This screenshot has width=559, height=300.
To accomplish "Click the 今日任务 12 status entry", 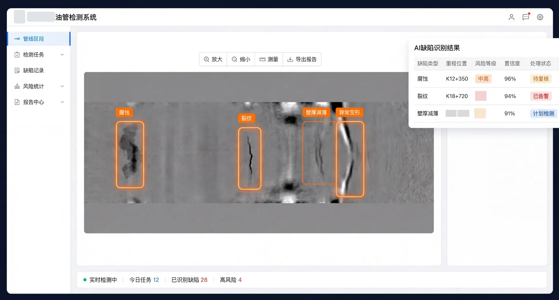I will click(x=144, y=280).
